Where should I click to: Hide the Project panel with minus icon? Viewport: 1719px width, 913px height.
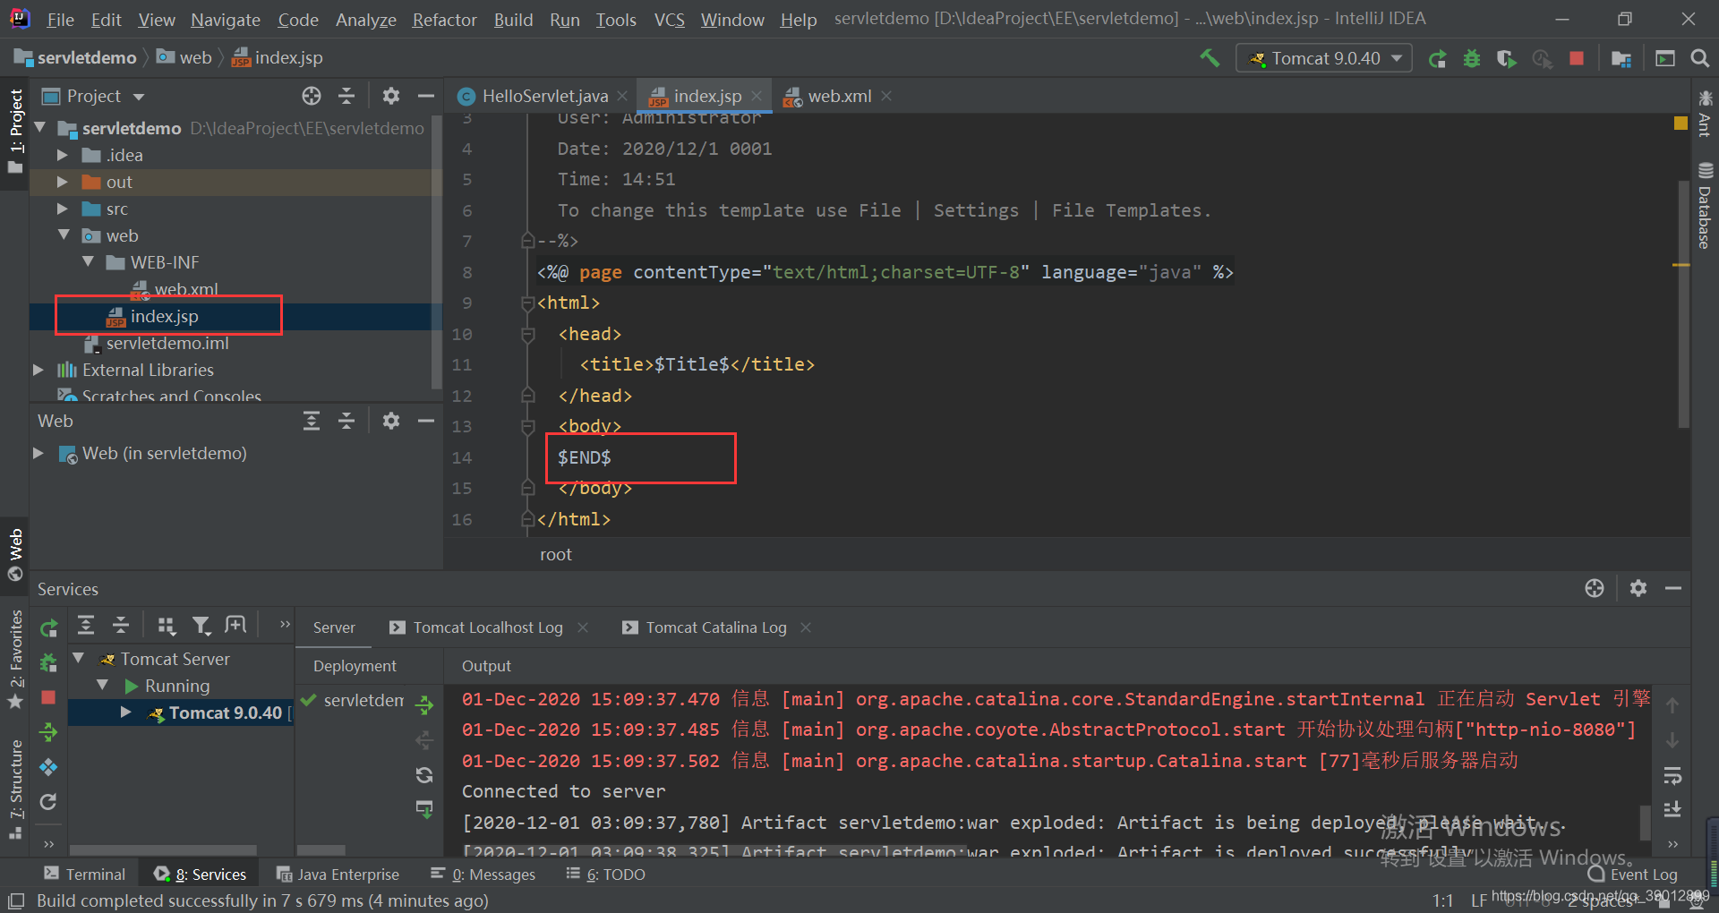point(426,96)
